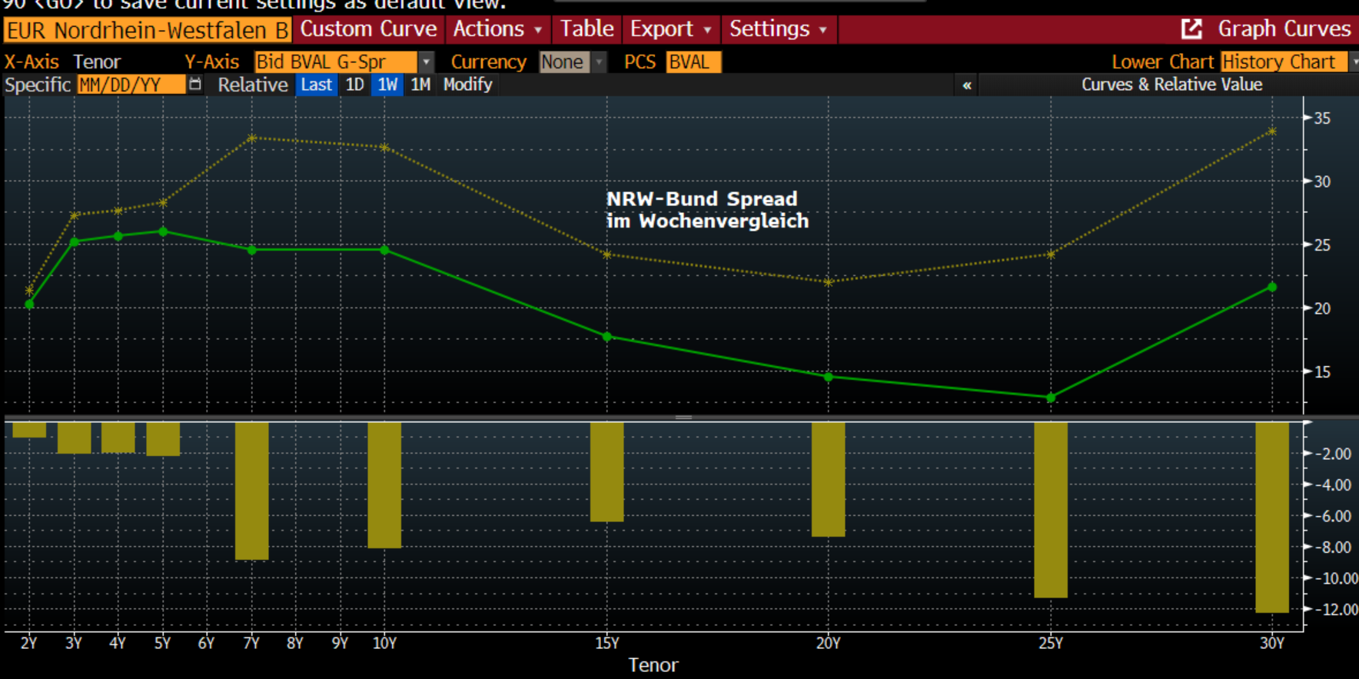Screen dimensions: 1359x679
Task: Open the Currency None dropdown
Action: click(599, 62)
